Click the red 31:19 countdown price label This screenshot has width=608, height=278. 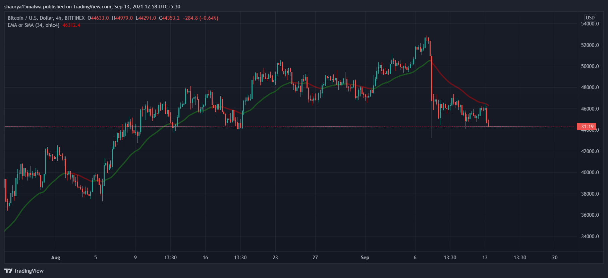pos(587,127)
